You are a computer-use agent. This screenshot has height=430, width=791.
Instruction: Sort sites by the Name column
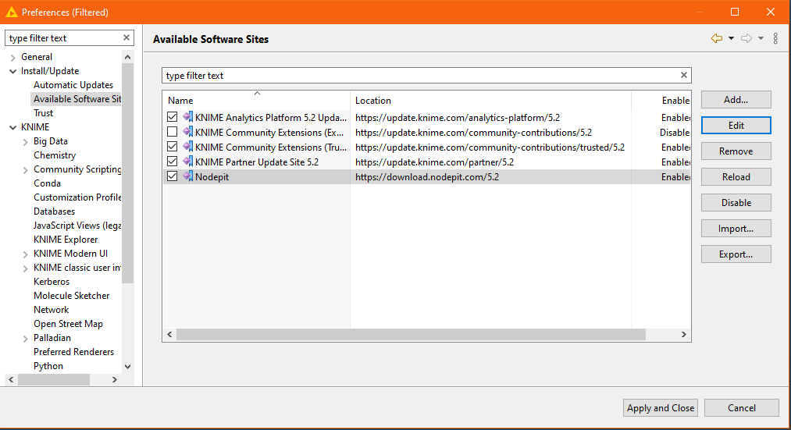(256, 101)
